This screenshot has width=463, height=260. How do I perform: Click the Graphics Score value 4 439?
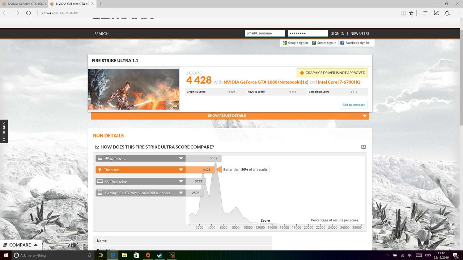231,92
